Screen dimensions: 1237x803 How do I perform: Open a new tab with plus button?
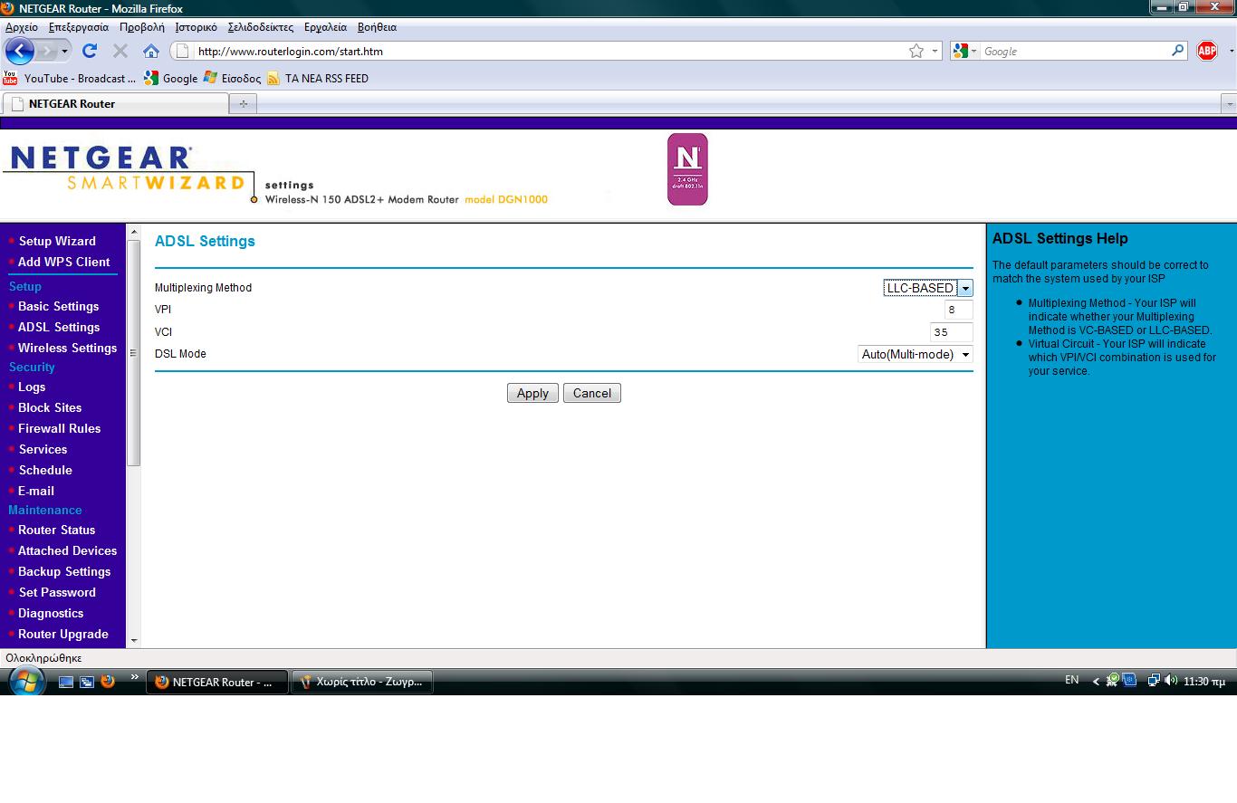click(243, 104)
